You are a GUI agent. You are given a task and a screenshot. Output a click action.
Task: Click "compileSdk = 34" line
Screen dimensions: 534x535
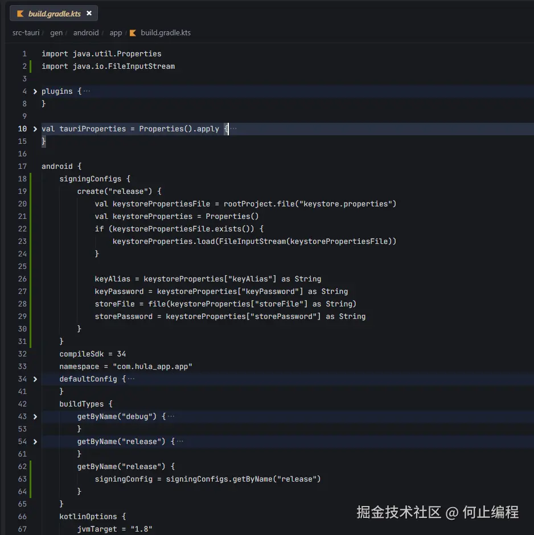93,354
